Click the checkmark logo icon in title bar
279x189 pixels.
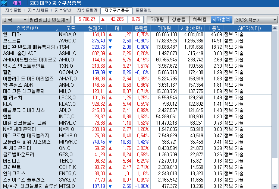pyautogui.click(x=4, y=3)
